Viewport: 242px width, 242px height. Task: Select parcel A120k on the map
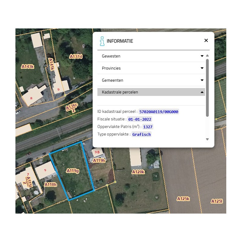[x=138, y=172]
